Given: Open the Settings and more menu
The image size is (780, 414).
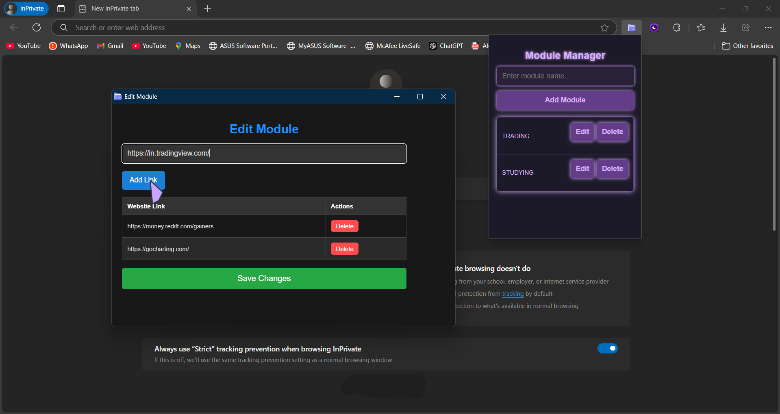Looking at the screenshot, I should (768, 27).
